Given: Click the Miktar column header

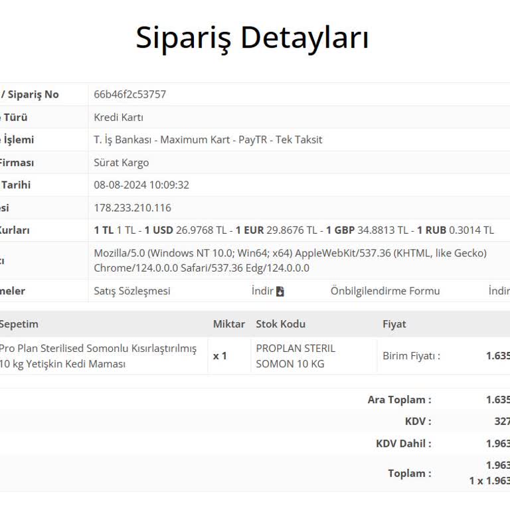Looking at the screenshot, I should click(229, 324).
